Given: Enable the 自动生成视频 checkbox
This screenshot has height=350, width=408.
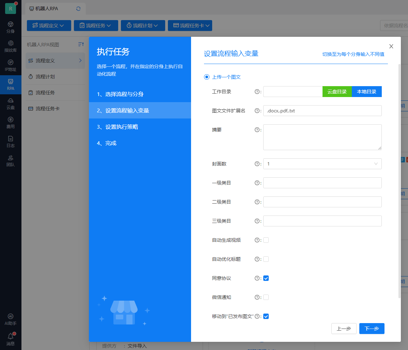Looking at the screenshot, I should pyautogui.click(x=266, y=240).
